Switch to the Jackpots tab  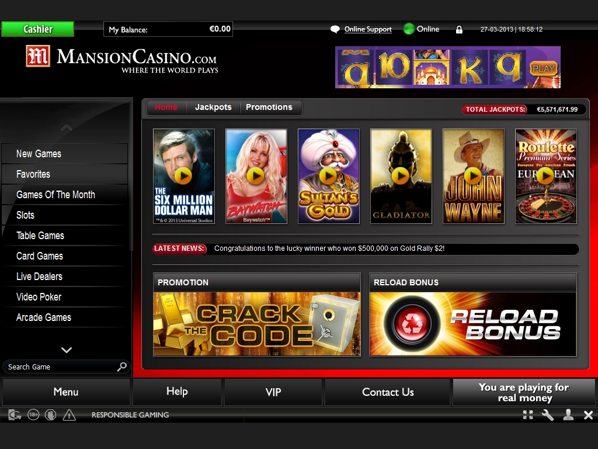pyautogui.click(x=213, y=108)
